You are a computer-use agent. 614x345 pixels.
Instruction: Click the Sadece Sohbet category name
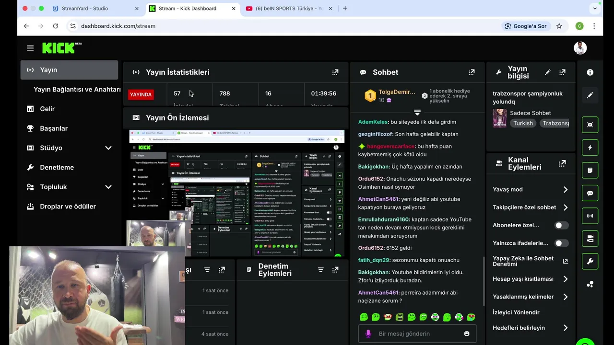(530, 113)
